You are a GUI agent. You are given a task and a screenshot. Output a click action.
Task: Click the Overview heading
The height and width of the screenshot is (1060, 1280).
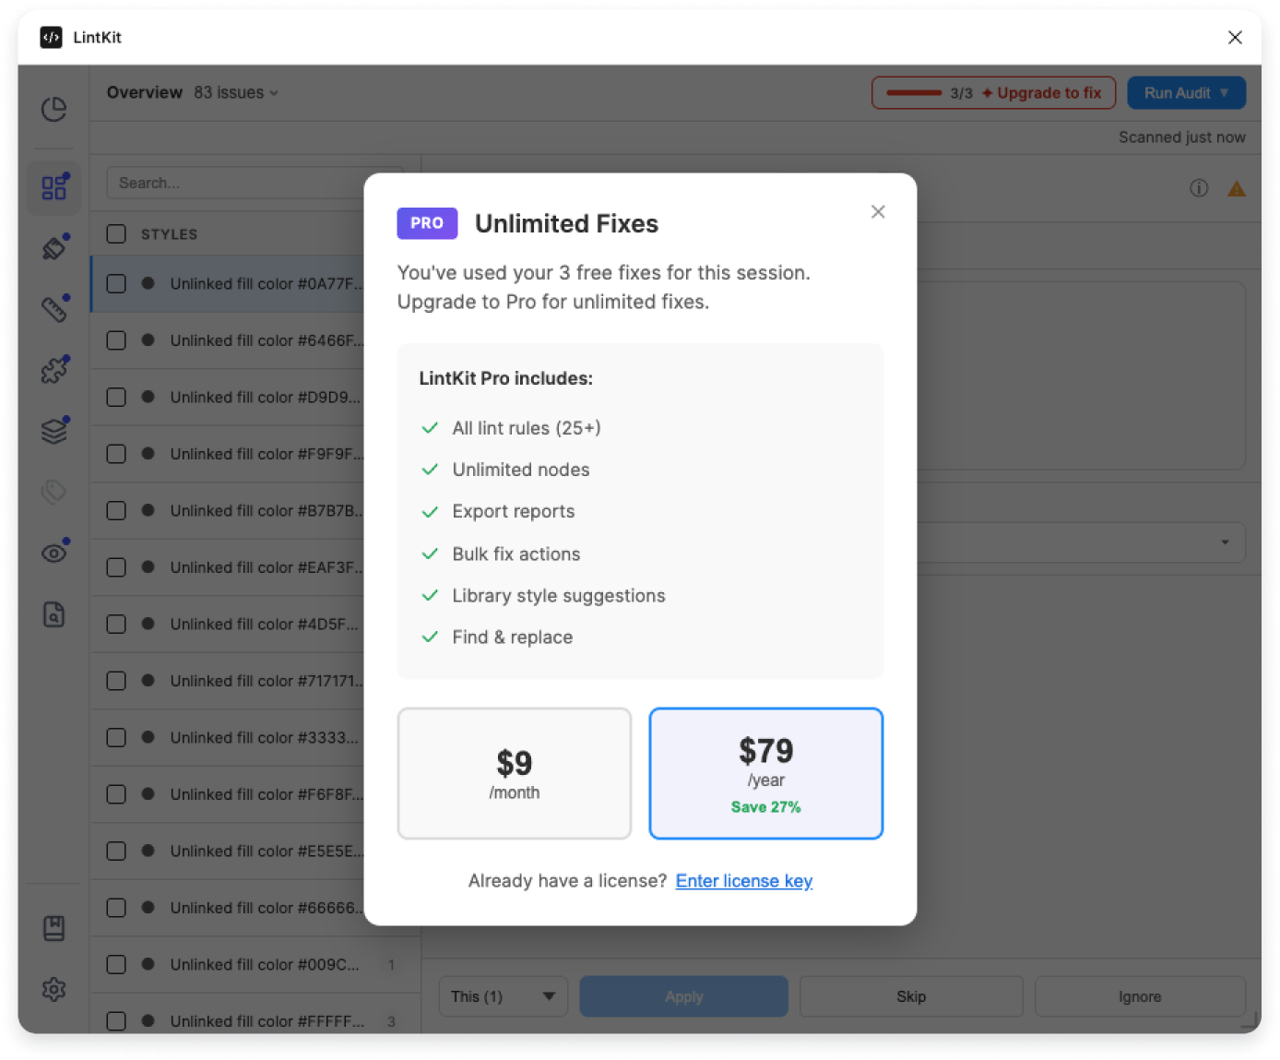[x=145, y=92]
